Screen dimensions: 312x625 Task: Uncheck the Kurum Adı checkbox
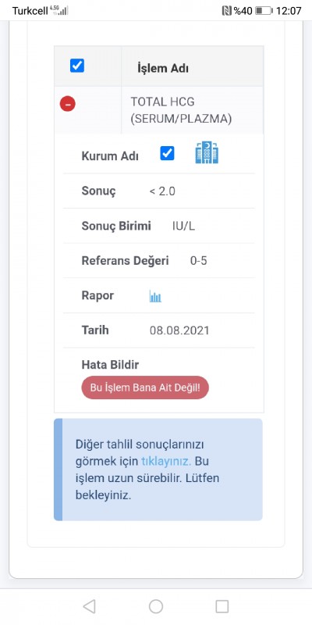click(x=167, y=153)
